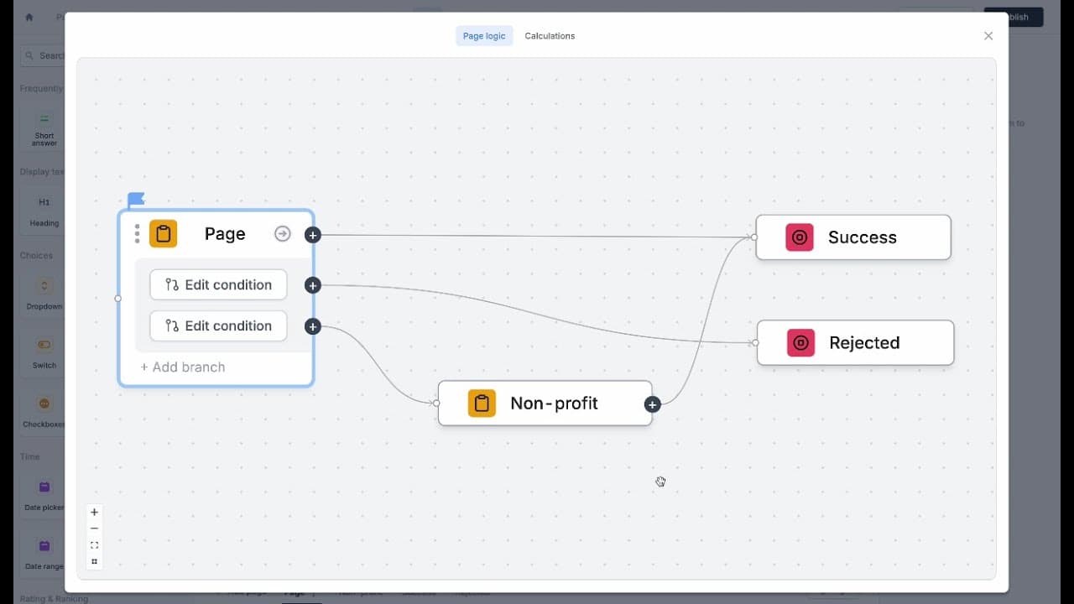The height and width of the screenshot is (604, 1074).
Task: Zoom in with the canvas plus control
Action: pyautogui.click(x=94, y=512)
